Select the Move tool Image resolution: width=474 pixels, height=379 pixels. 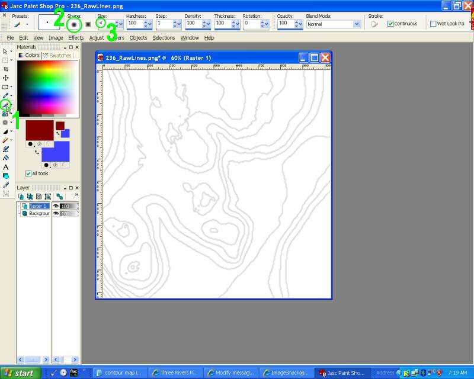tap(6, 78)
